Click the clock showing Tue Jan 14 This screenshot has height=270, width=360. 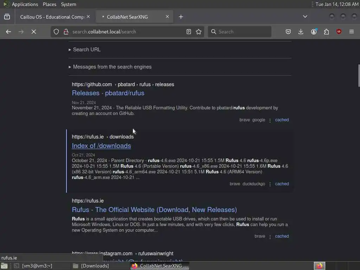(x=337, y=4)
